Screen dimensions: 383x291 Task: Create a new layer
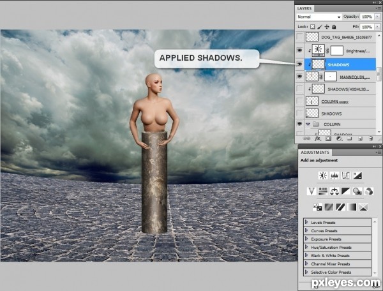(360, 138)
